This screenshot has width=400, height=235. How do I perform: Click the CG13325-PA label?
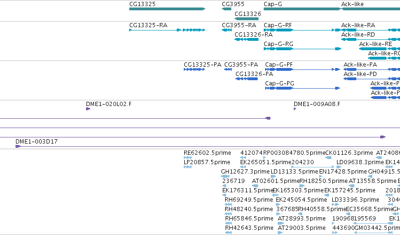[x=203, y=65]
